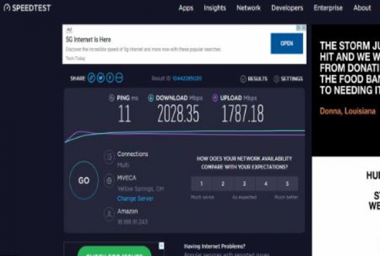Rate network availability as 5 (Much better)
This screenshot has height=256, width=380.
click(287, 184)
